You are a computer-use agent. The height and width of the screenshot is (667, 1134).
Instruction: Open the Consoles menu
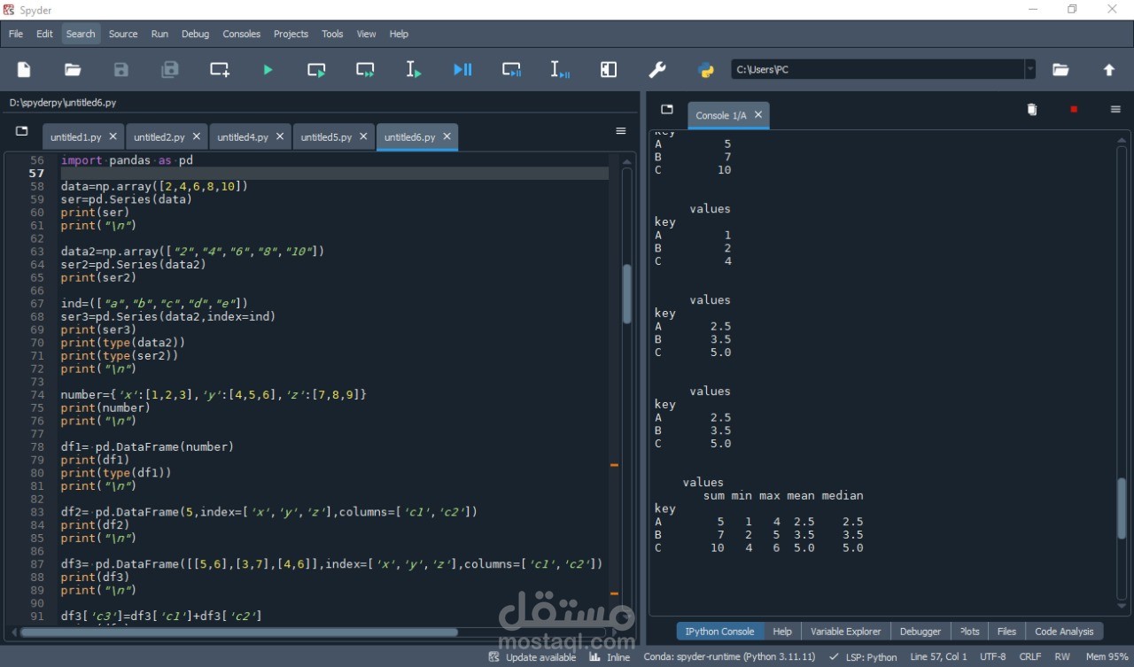coord(241,34)
